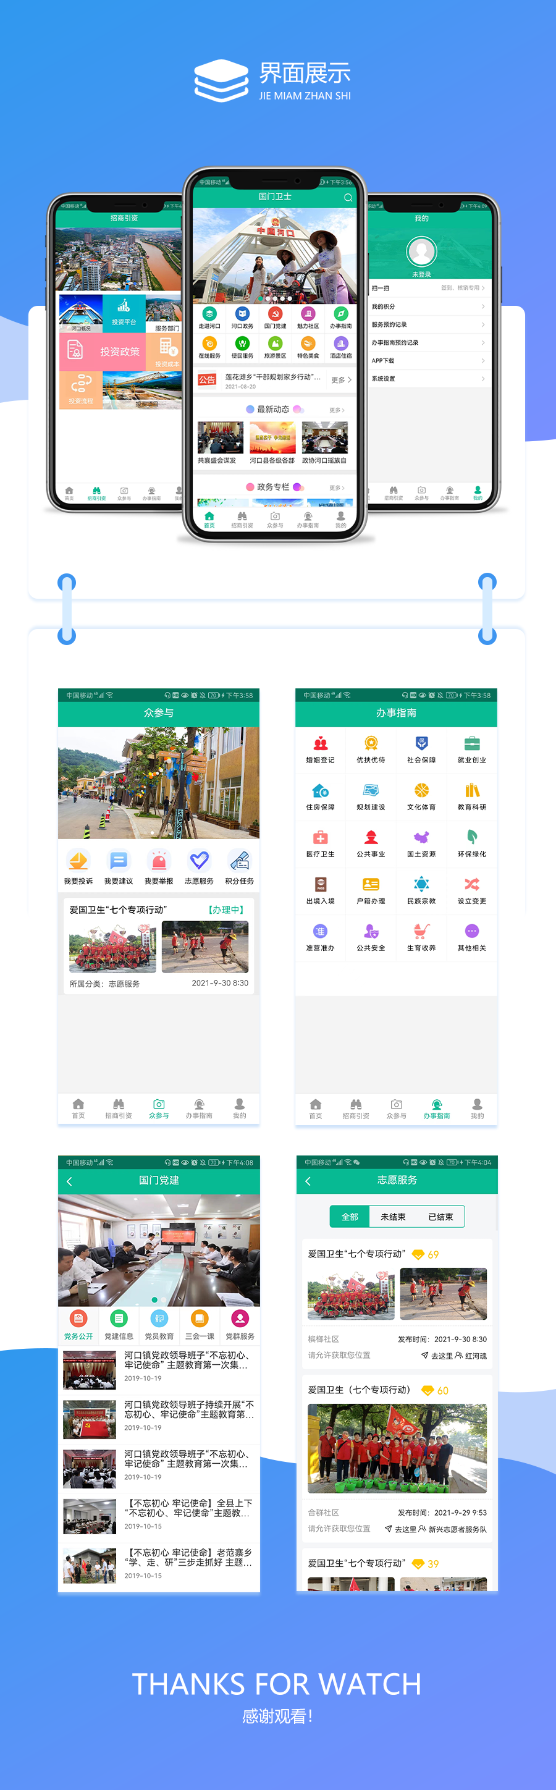Tap 更多 link next to 最新动态
Screen dimensions: 556x1790
click(336, 410)
